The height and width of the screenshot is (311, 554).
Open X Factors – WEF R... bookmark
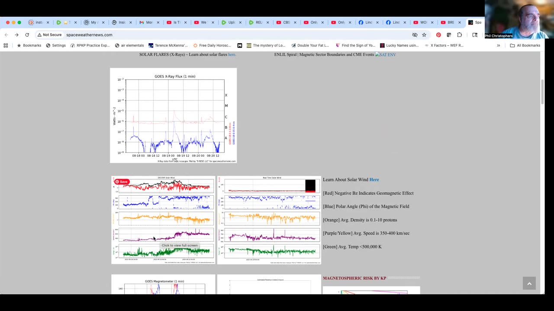pyautogui.click(x=444, y=45)
